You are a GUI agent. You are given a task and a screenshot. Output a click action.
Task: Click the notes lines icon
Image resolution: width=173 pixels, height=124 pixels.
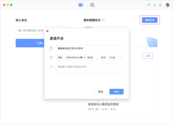click(51, 67)
